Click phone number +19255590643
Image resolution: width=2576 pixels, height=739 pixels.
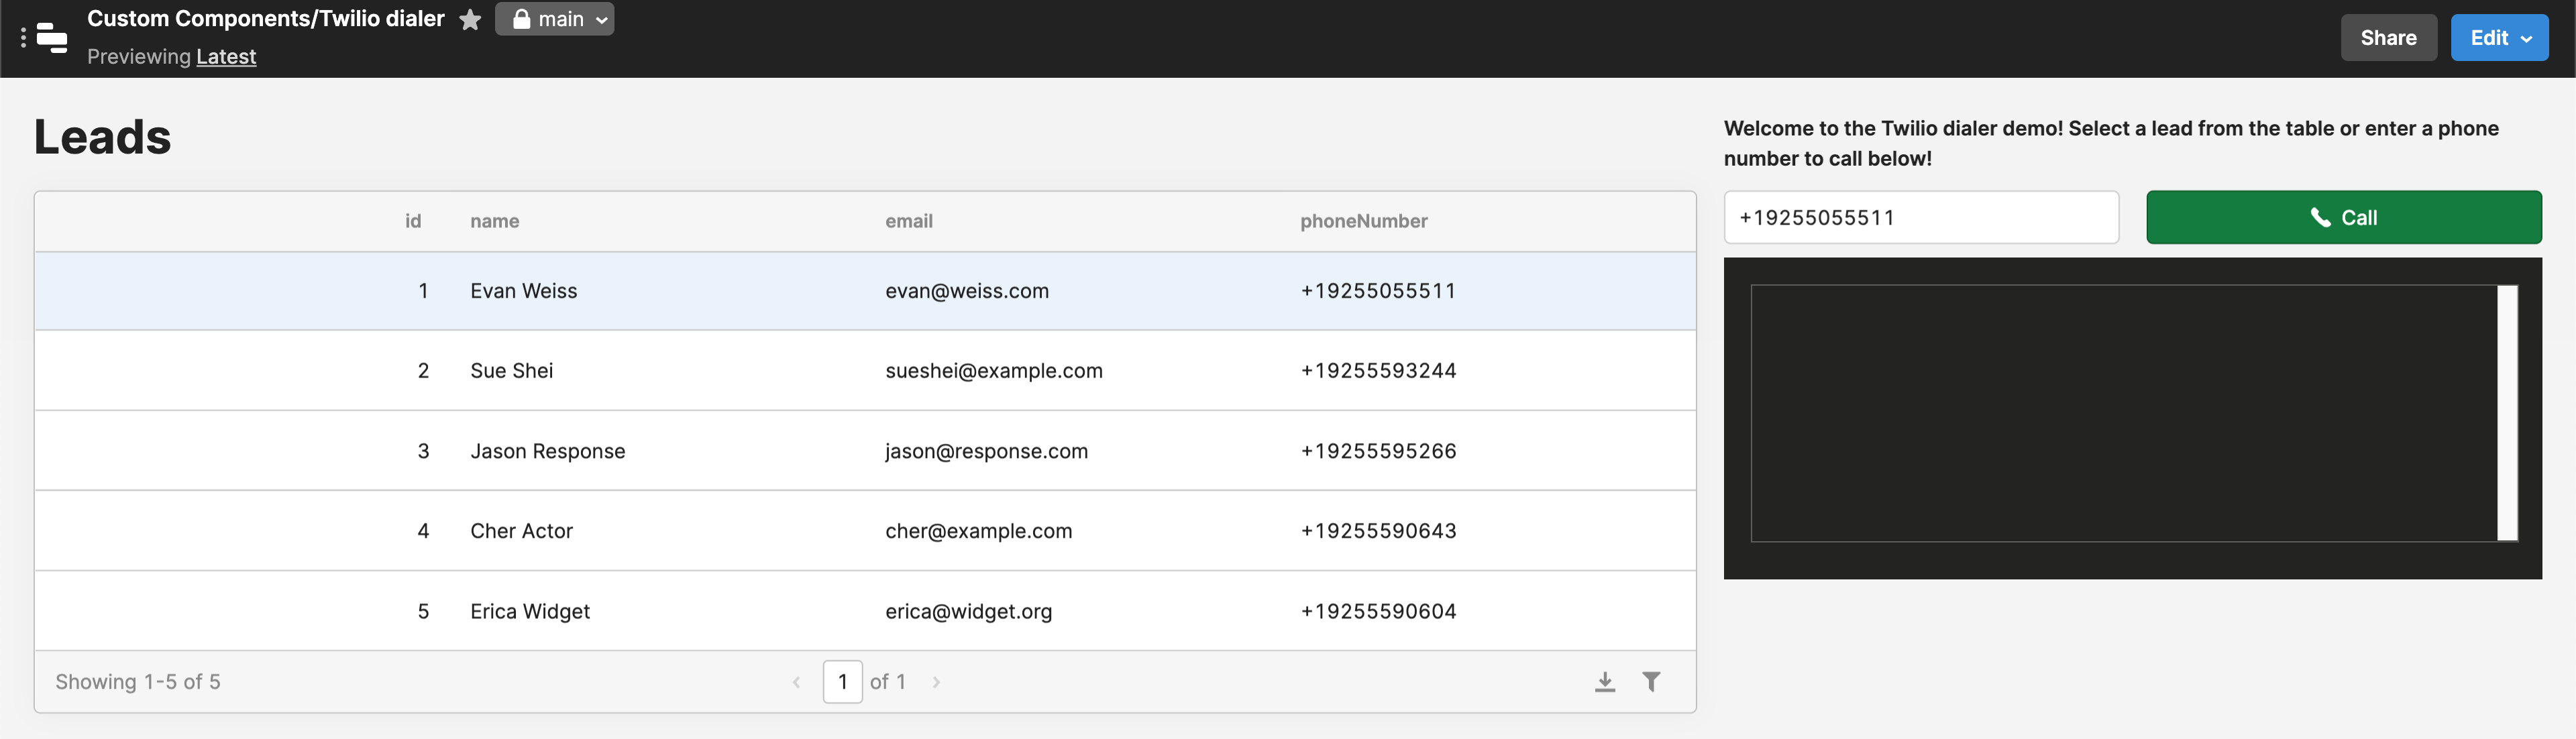coord(1378,531)
